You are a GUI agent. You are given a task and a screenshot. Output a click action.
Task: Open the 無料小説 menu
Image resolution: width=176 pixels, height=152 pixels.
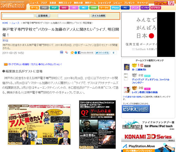[78, 3]
